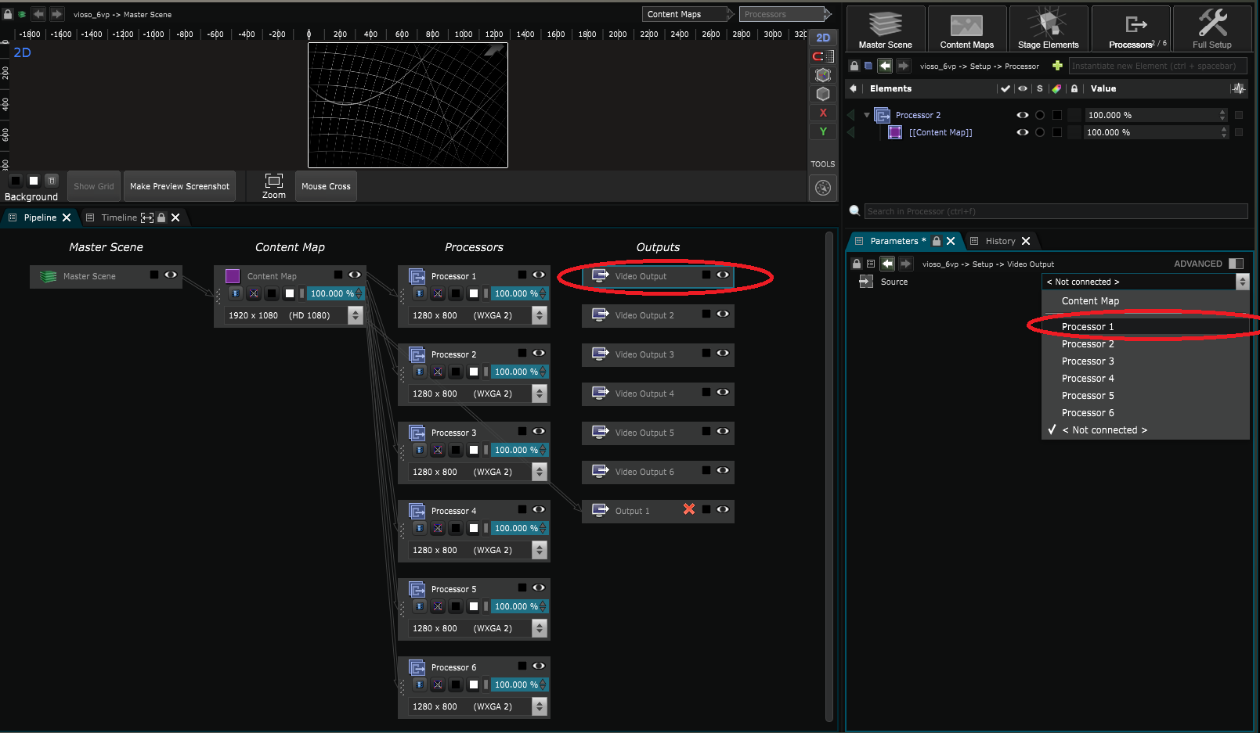Click the warp grid preview thumbnail
Screen dimensions: 1260x733
(408, 105)
